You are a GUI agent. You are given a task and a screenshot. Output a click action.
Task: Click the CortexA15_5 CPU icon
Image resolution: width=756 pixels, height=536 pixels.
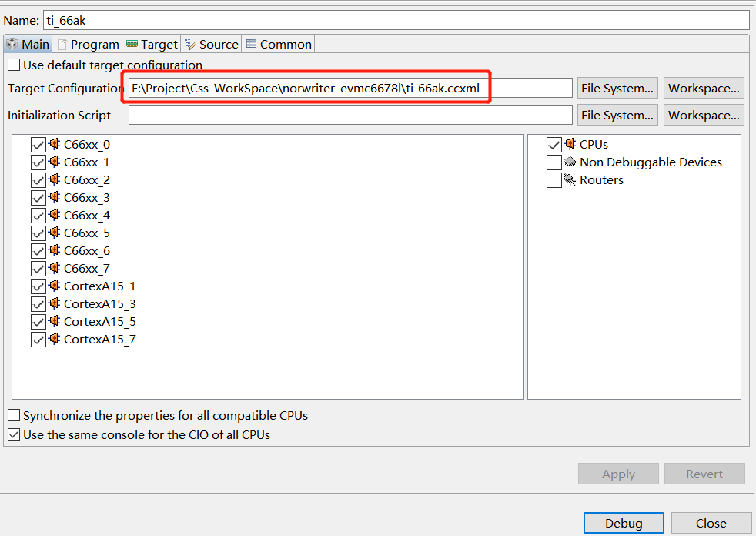tap(53, 321)
